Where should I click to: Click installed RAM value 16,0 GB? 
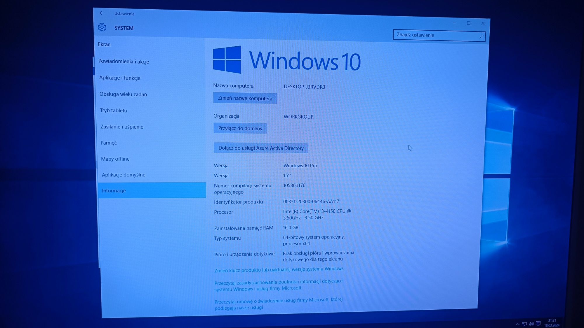[291, 228]
